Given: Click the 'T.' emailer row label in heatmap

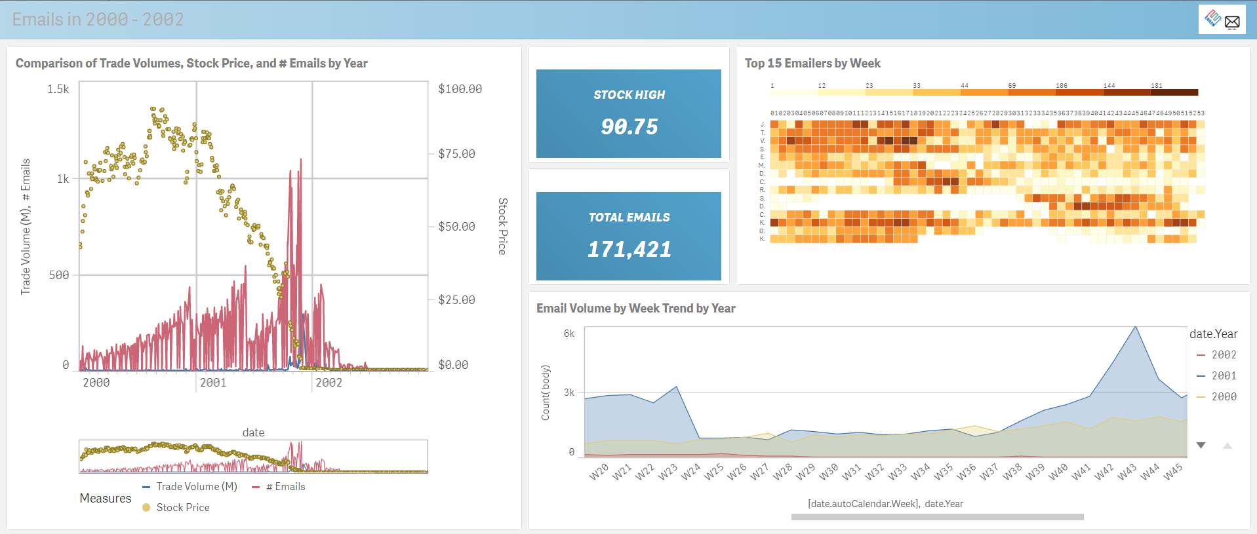Looking at the screenshot, I should pyautogui.click(x=763, y=132).
